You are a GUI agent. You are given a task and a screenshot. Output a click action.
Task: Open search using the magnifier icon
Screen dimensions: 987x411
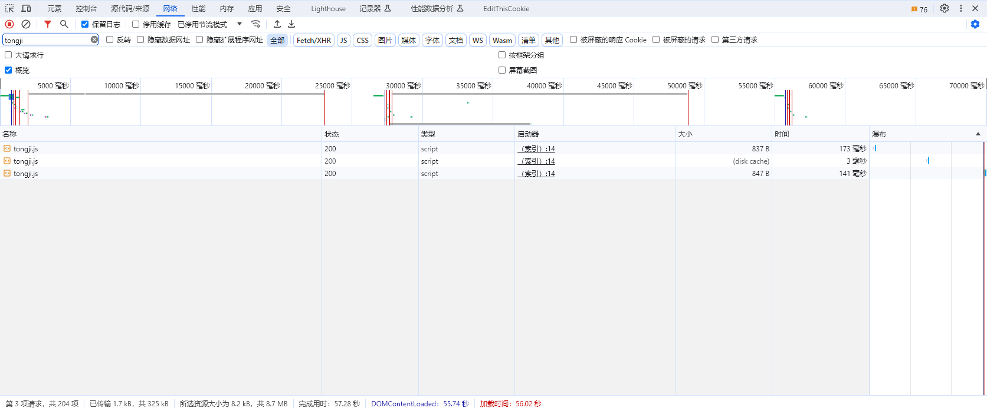tap(64, 24)
